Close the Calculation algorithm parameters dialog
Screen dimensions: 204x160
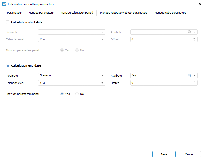[200, 4]
